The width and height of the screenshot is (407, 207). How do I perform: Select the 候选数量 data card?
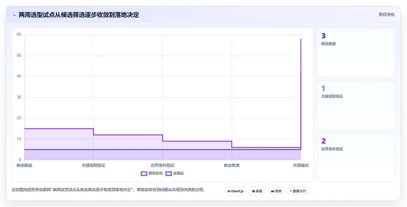356,53
